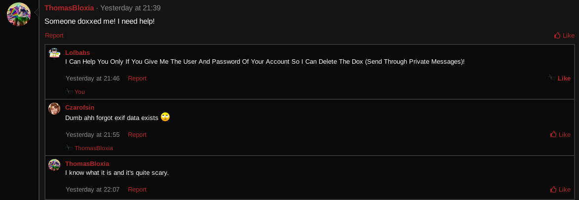Report the main post by ThomasBloxia
579x200 pixels.
click(54, 36)
